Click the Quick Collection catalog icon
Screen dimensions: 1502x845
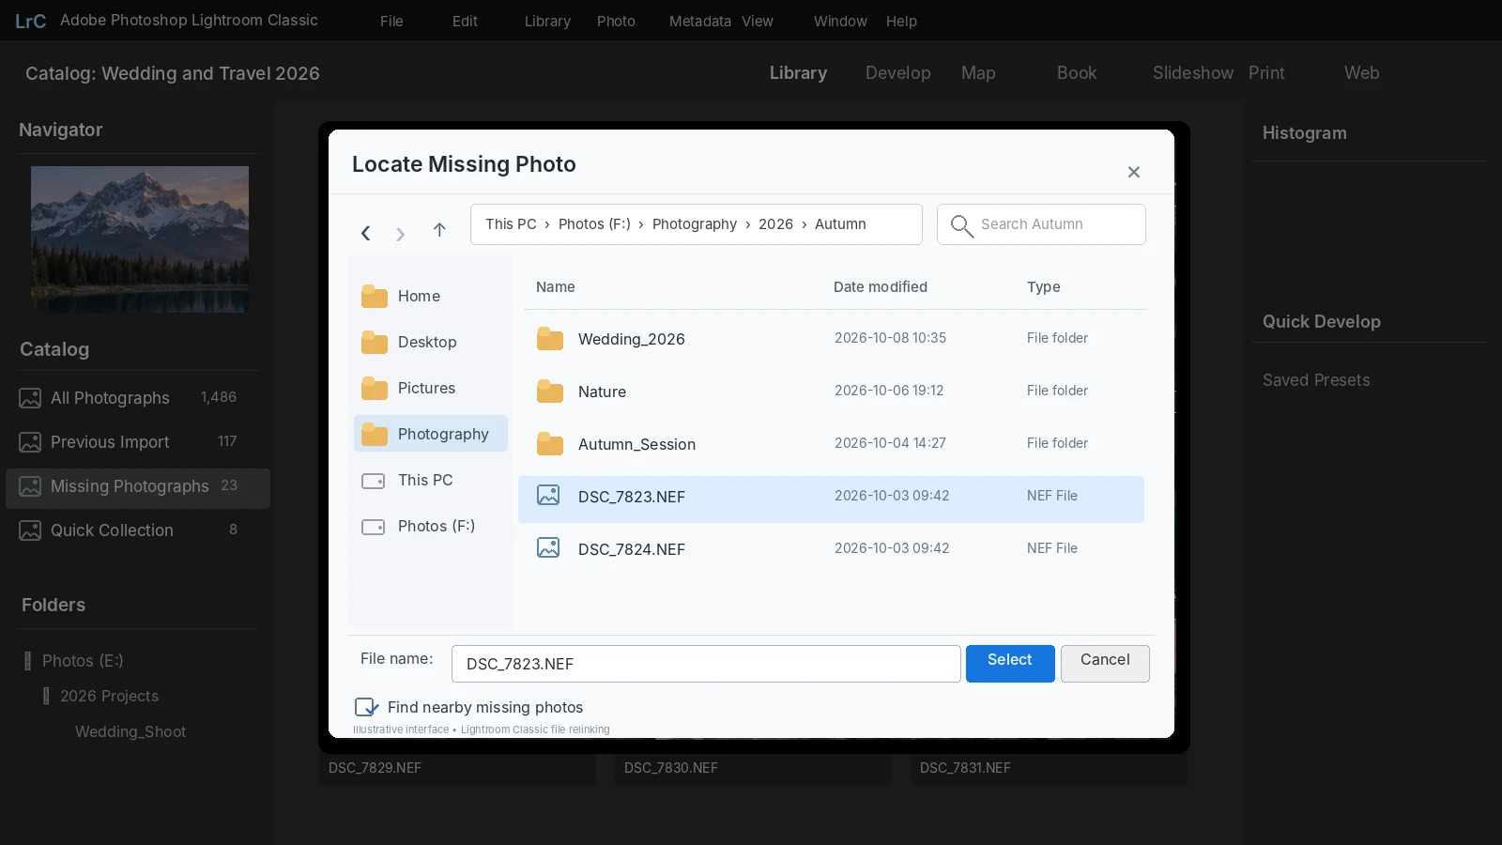coord(30,530)
